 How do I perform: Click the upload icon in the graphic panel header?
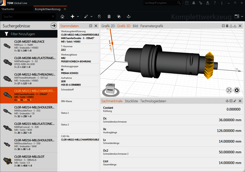(x=231, y=26)
